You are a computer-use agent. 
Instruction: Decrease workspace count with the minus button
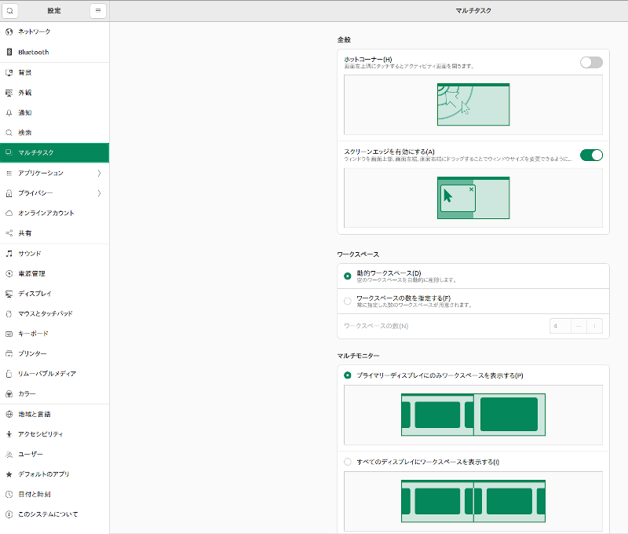[579, 326]
